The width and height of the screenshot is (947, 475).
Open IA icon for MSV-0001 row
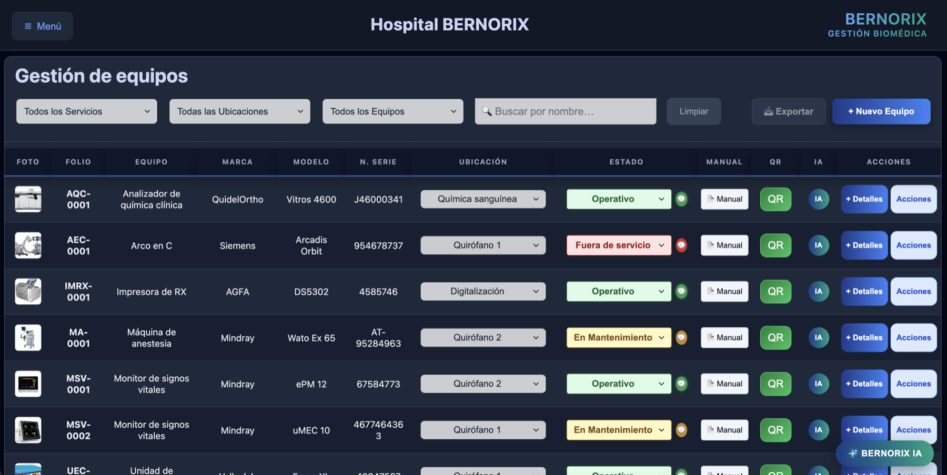[819, 384]
